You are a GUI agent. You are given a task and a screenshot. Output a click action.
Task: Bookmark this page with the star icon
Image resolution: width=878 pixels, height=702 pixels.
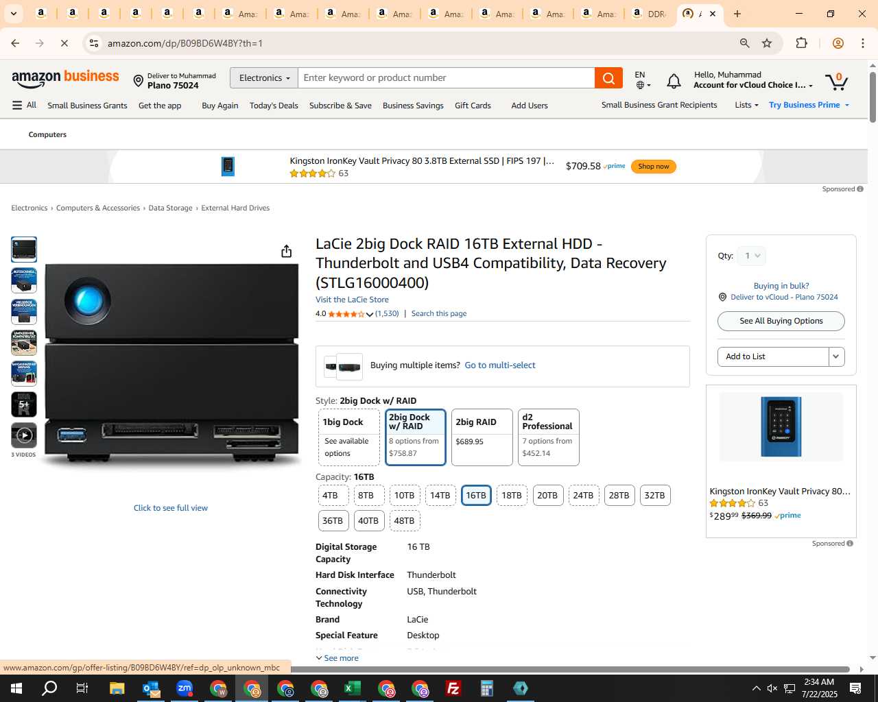tap(767, 43)
